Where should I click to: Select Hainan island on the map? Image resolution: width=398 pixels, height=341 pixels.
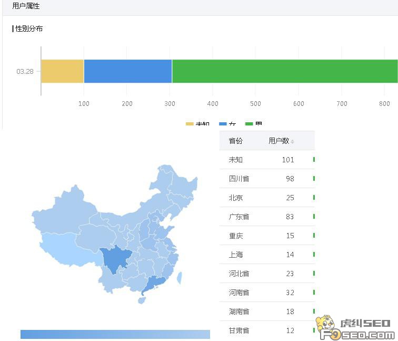click(142, 300)
